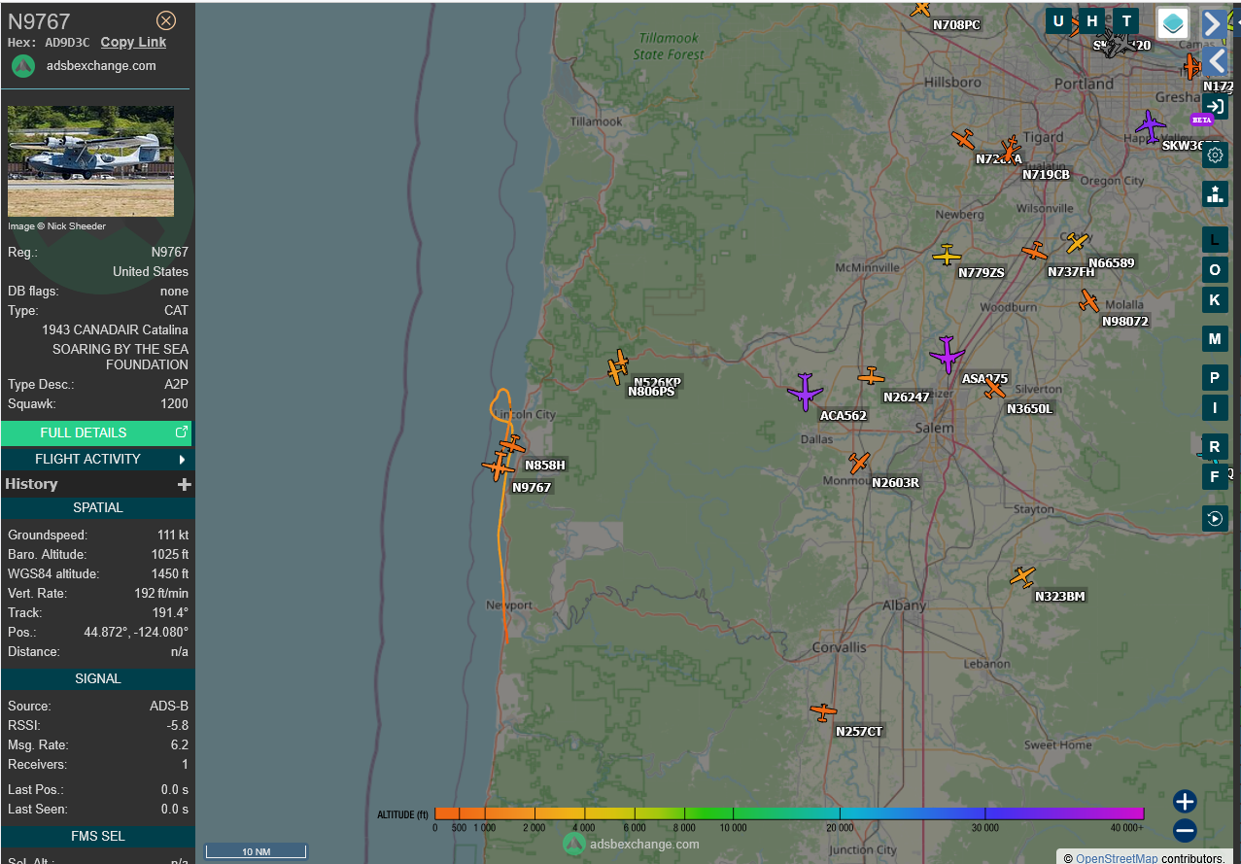Toggle the U map button

tap(1058, 21)
